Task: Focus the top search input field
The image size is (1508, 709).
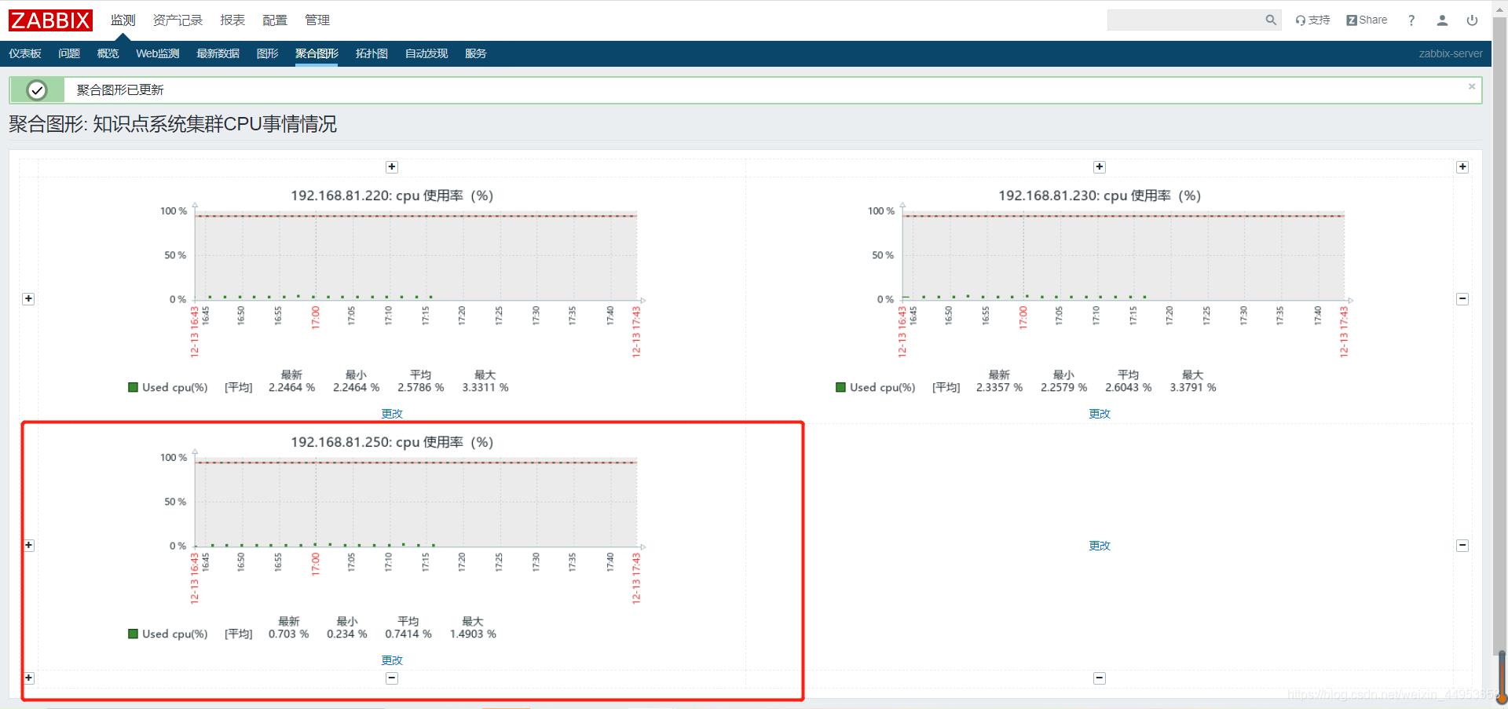Action: pos(1184,20)
